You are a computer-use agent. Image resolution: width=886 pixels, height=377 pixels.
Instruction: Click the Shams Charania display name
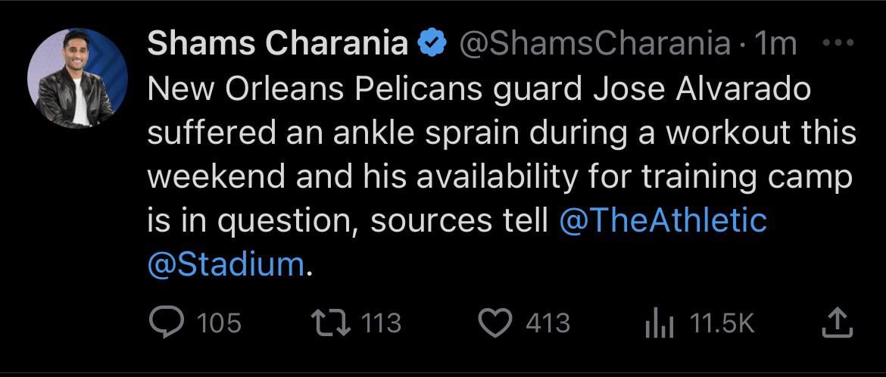(x=277, y=44)
